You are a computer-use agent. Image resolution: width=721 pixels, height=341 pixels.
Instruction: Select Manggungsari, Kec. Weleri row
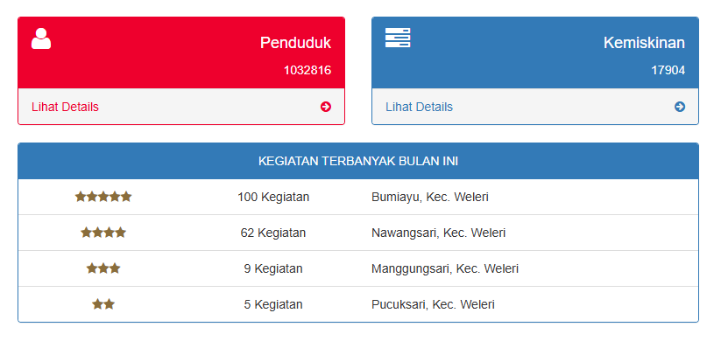pos(358,268)
